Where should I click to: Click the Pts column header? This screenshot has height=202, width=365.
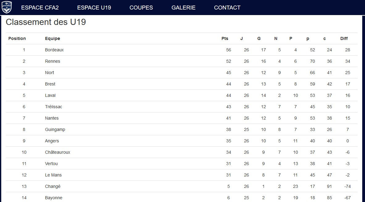pos(225,38)
